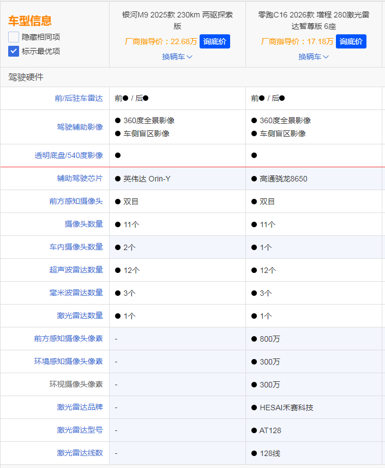
Task: Click the 超声波雷达数量 label
Action: click(76, 270)
